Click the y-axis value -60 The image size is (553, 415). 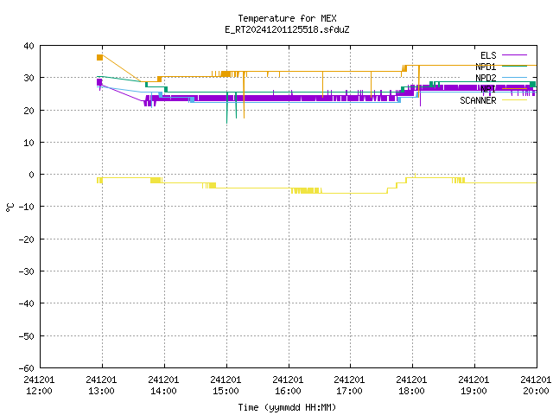coord(27,368)
